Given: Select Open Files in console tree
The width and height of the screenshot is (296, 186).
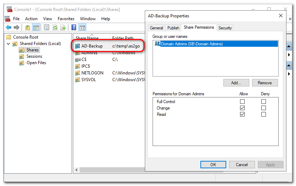Looking at the screenshot, I should click(36, 63).
